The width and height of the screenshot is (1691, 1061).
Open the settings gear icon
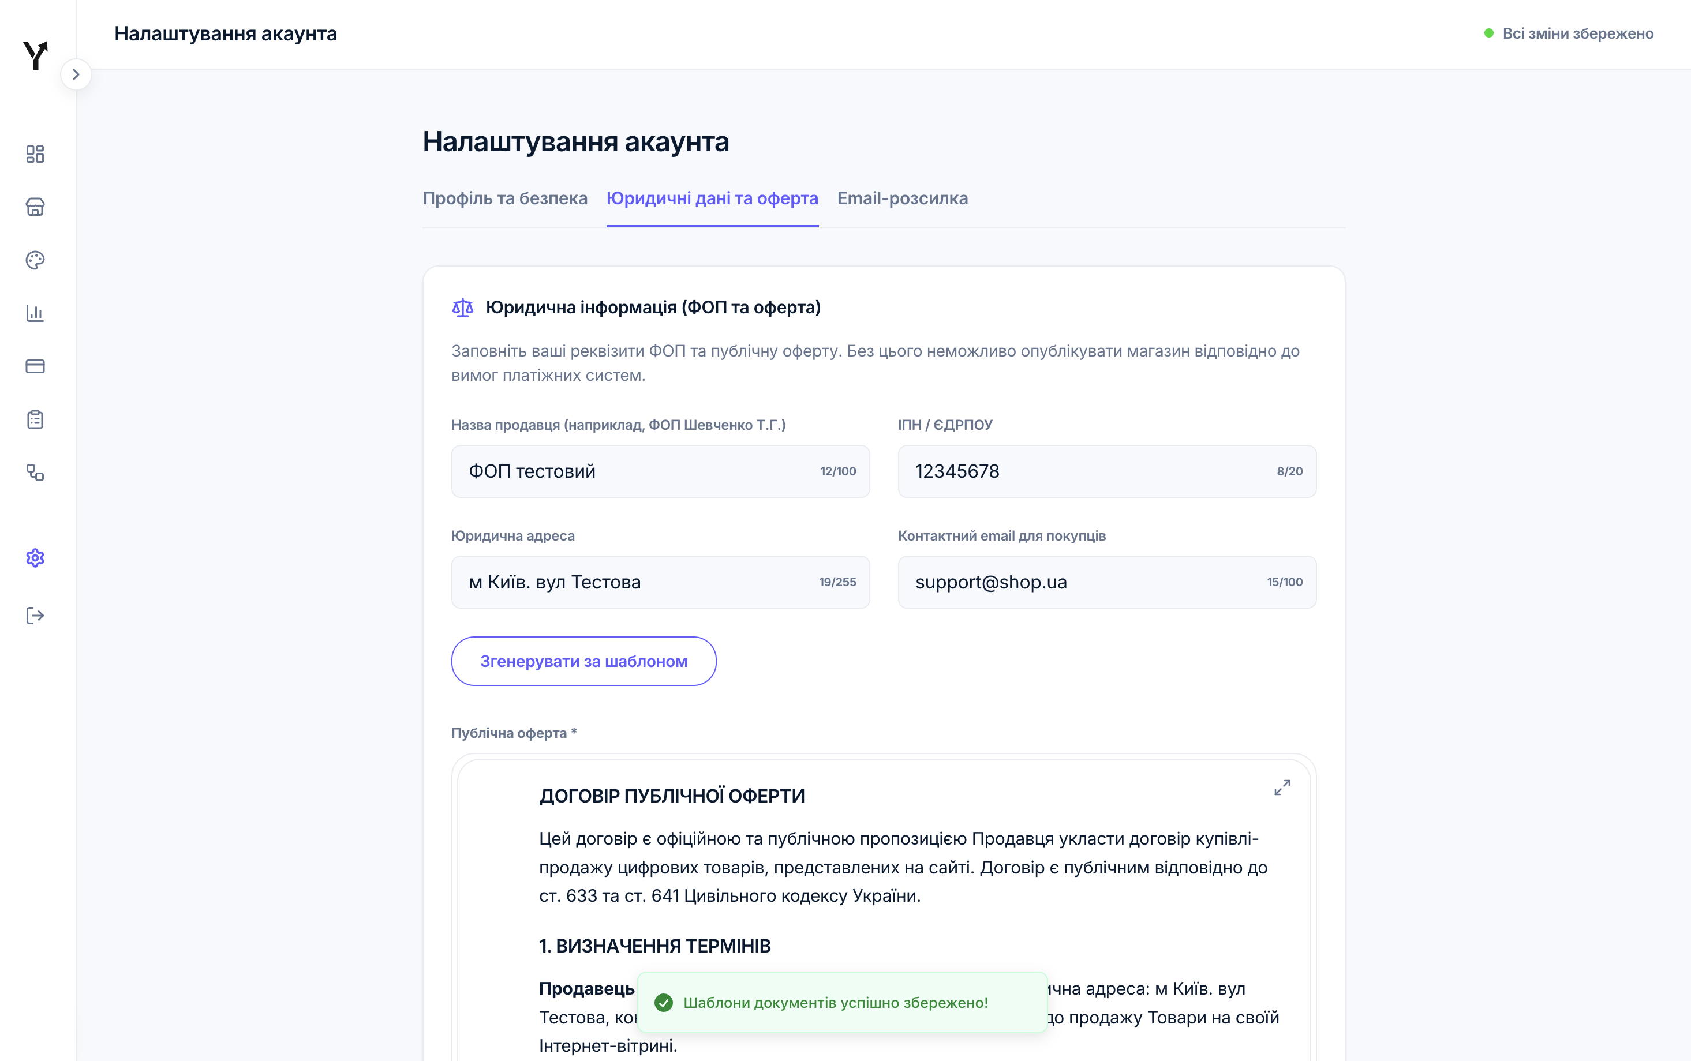[x=35, y=558]
